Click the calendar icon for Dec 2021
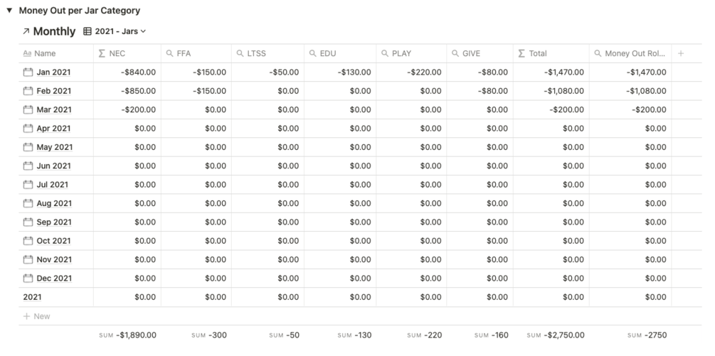The height and width of the screenshot is (356, 715). [x=28, y=278]
